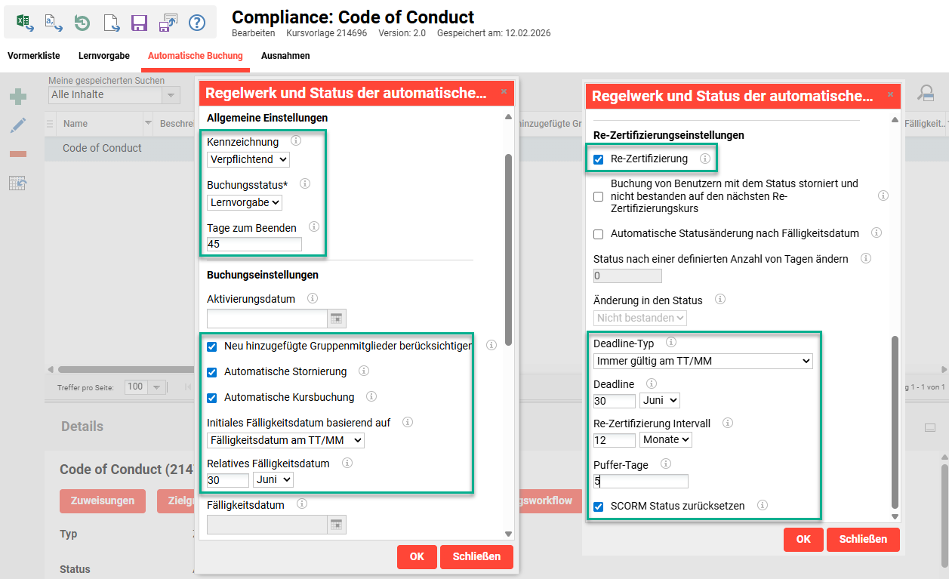
Task: Click the green history clock icon
Action: click(82, 23)
